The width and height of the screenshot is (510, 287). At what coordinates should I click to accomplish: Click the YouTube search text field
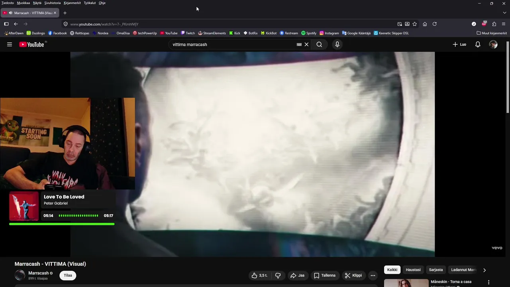tap(233, 45)
